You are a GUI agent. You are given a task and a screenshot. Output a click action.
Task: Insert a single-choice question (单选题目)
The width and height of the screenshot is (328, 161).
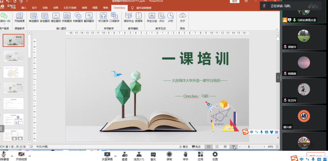[34, 17]
